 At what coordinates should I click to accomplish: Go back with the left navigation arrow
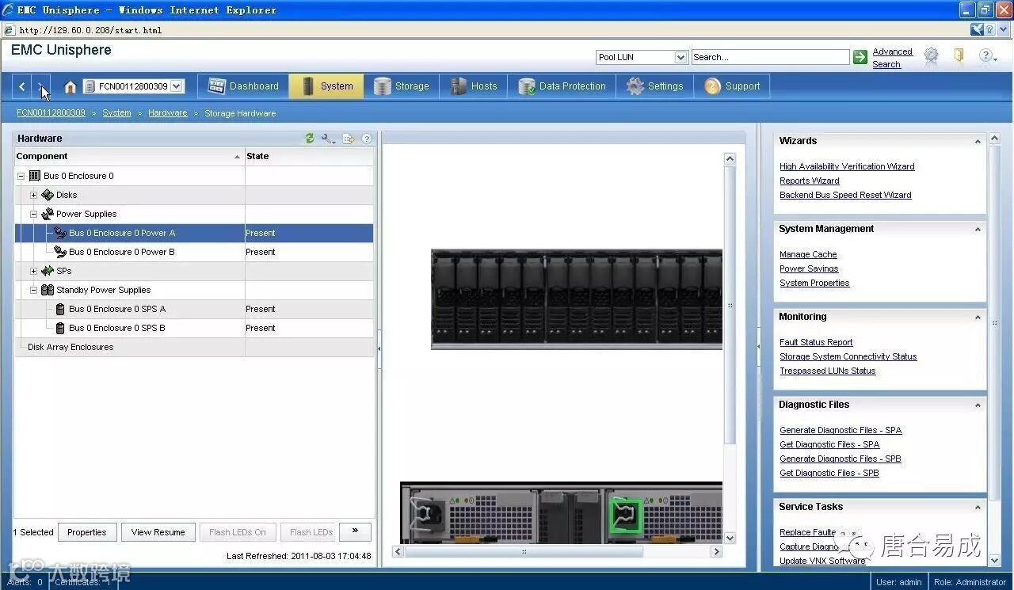click(22, 86)
